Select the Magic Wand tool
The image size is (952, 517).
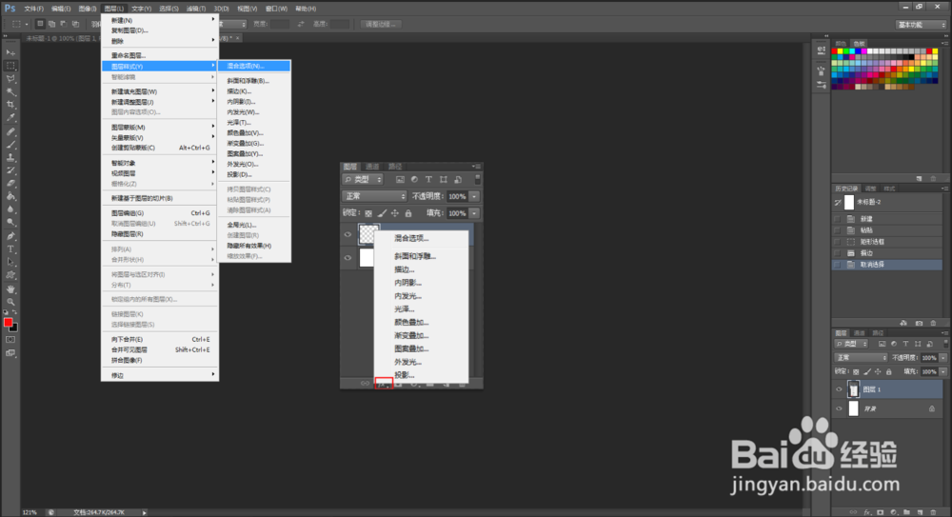(x=10, y=91)
